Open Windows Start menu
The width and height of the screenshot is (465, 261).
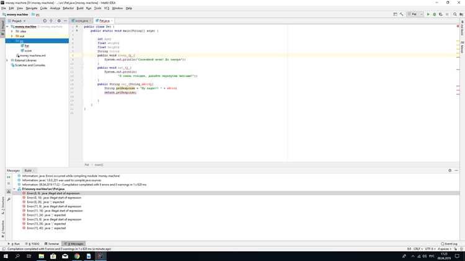pos(6,256)
